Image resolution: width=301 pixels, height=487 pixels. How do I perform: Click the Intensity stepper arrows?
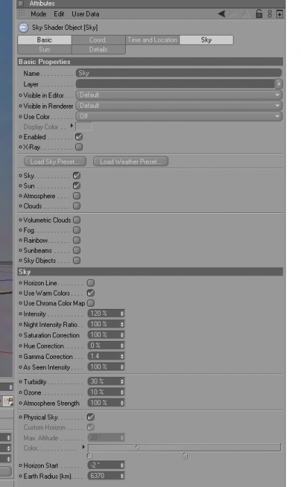[x=122, y=314]
